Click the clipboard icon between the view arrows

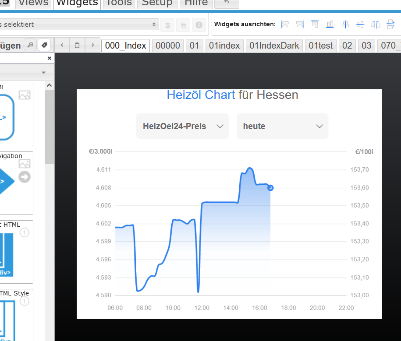(x=77, y=45)
